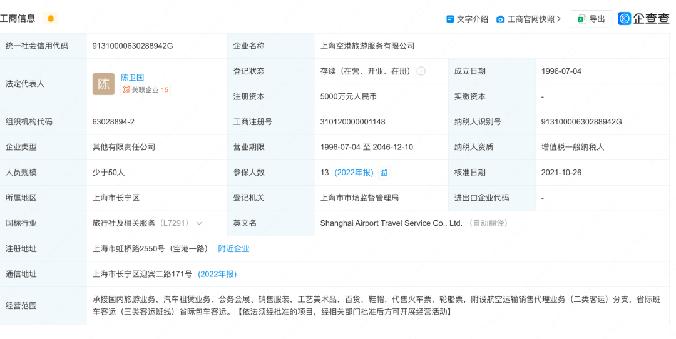
Task: Click the chart icon beside 2022年报
Action: (384, 172)
